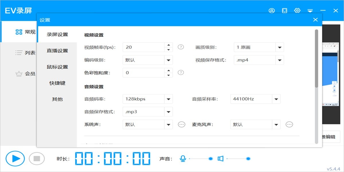The height and width of the screenshot is (172, 344).
Task: Increase 视频帧率 with the up stepper arrow
Action: [x=169, y=45]
